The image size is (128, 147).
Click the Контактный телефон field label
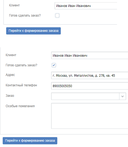point(21,85)
